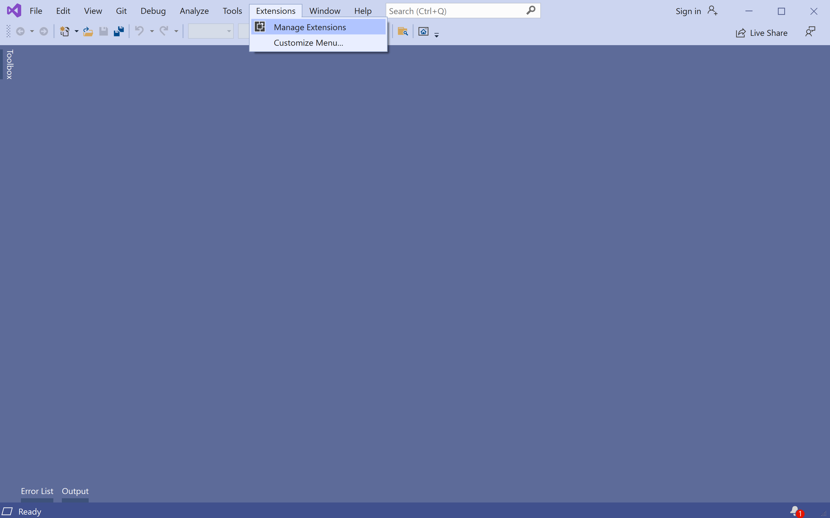Open the Window menu
The height and width of the screenshot is (518, 830).
pyautogui.click(x=324, y=11)
